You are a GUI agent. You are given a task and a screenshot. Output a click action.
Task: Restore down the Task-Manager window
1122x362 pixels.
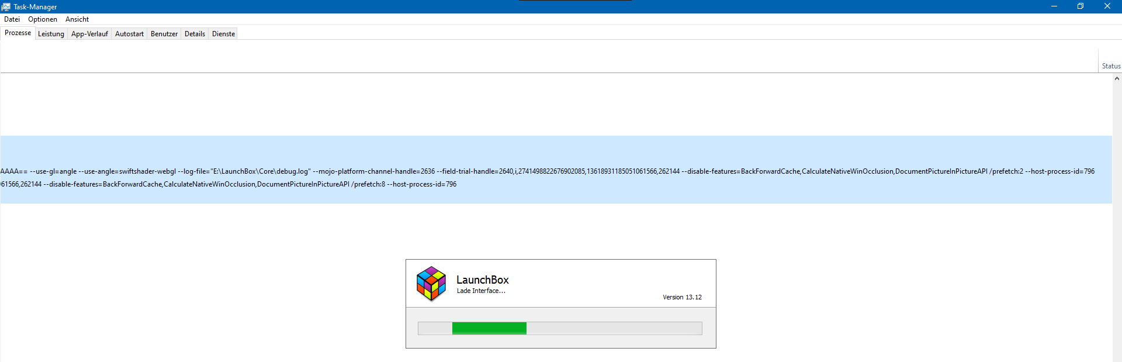[1081, 6]
